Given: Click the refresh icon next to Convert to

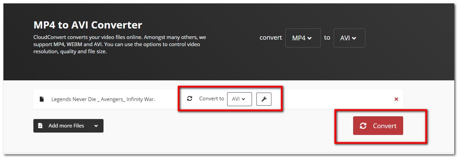Looking at the screenshot, I should coord(190,99).
